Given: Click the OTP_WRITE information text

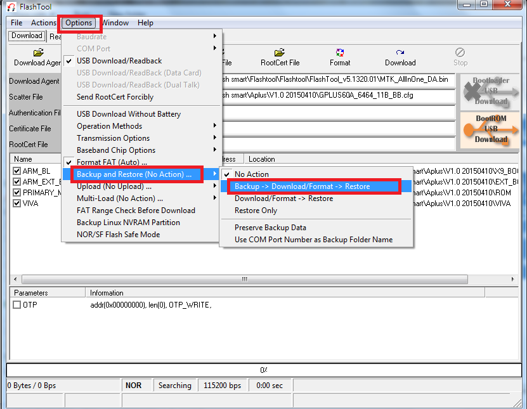Looking at the screenshot, I should [x=150, y=305].
